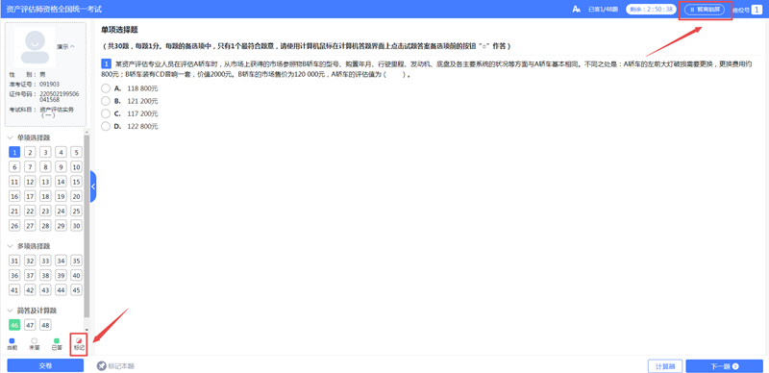Viewport: 769px width, 373px height.
Task: Click the blue 当前 legend swatch
Action: point(12,340)
